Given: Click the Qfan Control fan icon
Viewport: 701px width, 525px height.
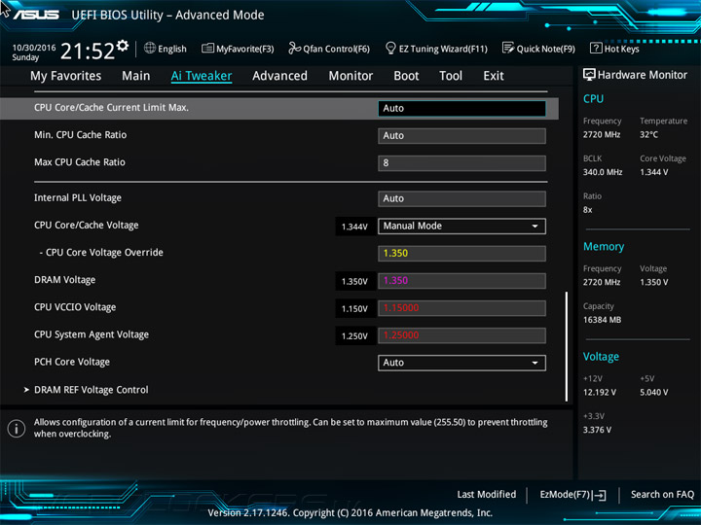Looking at the screenshot, I should [295, 49].
